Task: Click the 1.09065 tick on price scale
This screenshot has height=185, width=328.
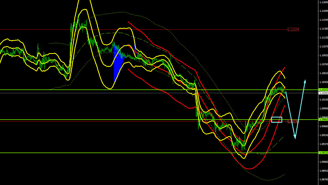Action: click(x=324, y=162)
